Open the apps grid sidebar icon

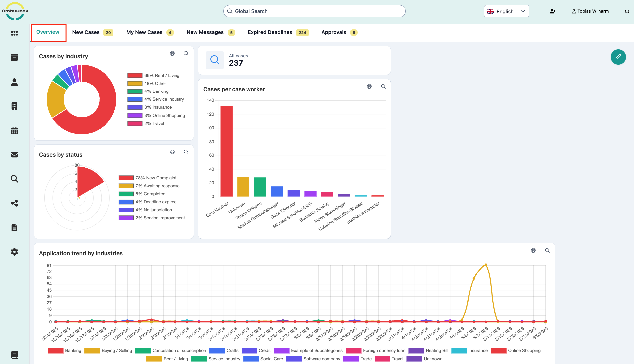[14, 33]
